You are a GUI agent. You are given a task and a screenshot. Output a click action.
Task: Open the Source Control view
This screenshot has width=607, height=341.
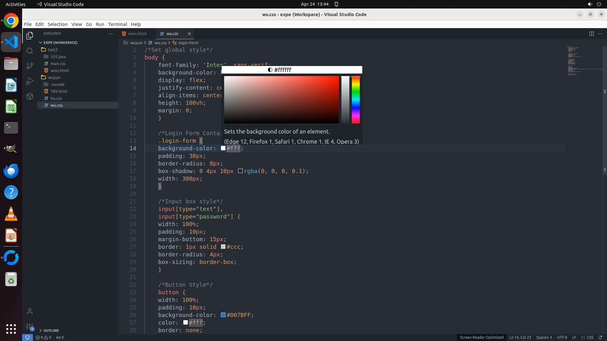coord(30,66)
